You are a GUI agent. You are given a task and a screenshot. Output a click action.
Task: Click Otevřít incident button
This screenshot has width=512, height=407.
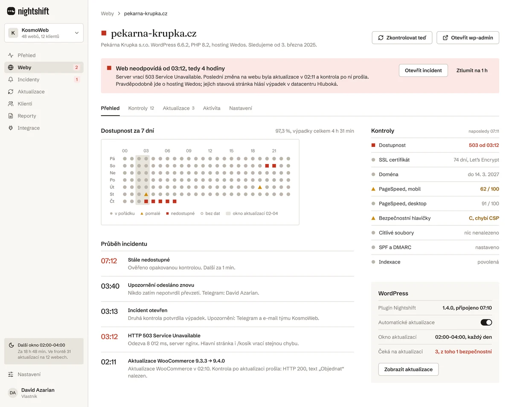pyautogui.click(x=423, y=70)
